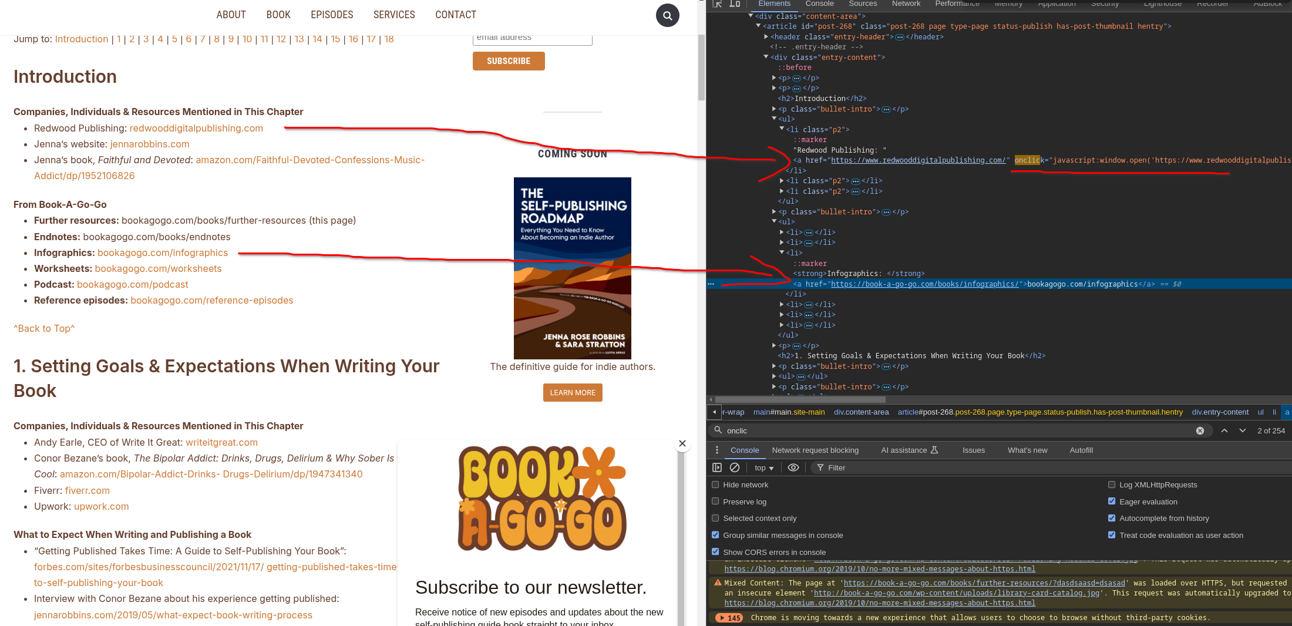Screen dimensions: 1292x626
Task: Jump to chapter 18 link
Action: (389, 39)
